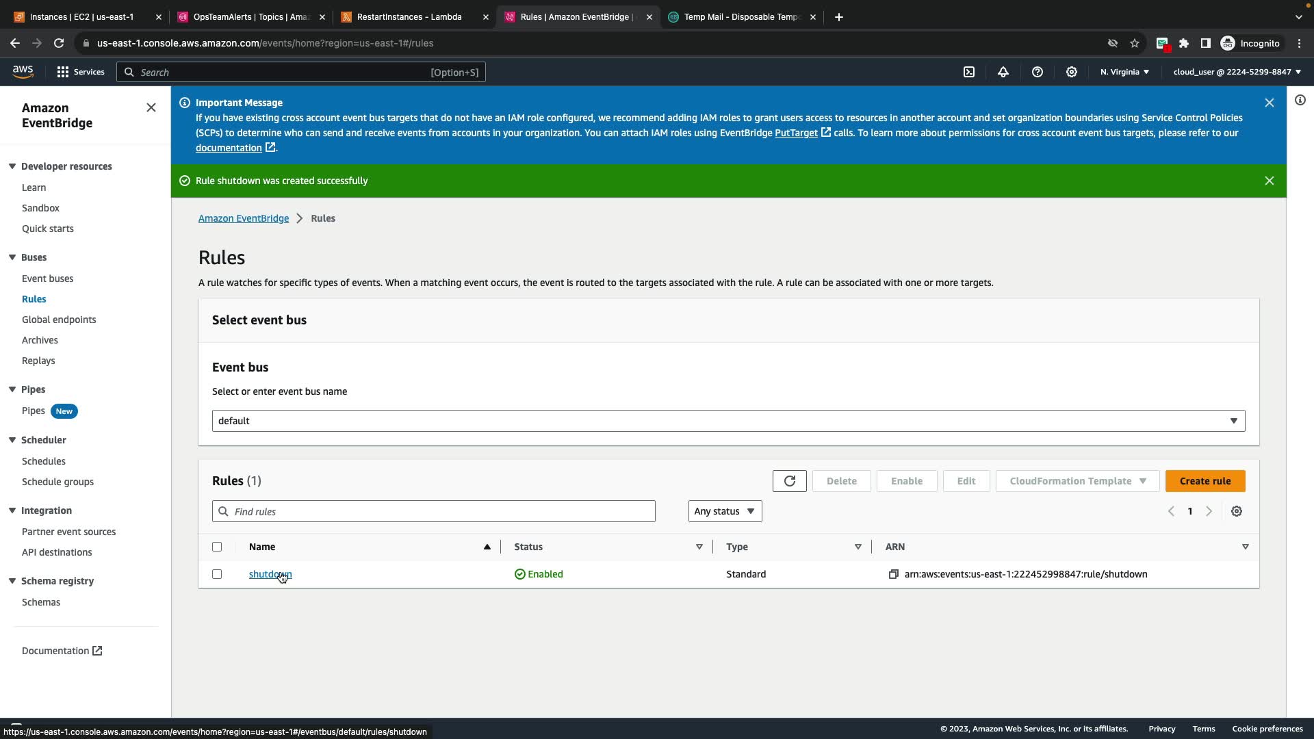Open rules table preferences gear
1314x739 pixels.
coord(1237,511)
